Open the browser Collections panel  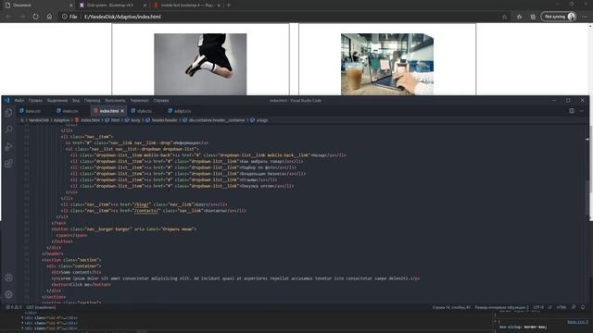(533, 17)
